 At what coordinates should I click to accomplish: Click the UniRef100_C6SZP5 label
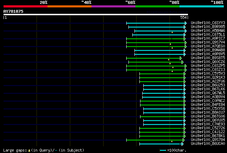[208, 66]
